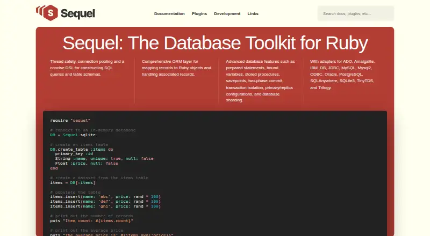This screenshot has width=430, height=236.
Task: Click the items.insert line with name 'def'
Action: click(105, 202)
